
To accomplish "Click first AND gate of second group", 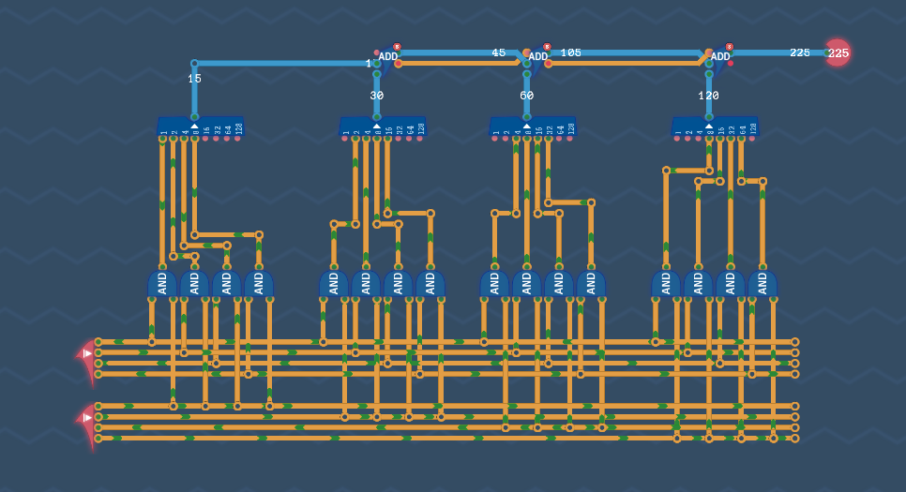I will point(334,284).
